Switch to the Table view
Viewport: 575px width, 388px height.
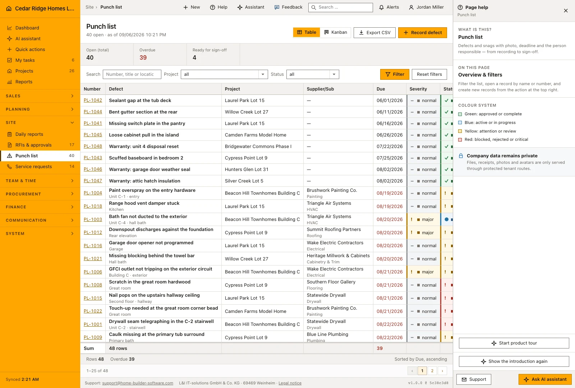(307, 32)
